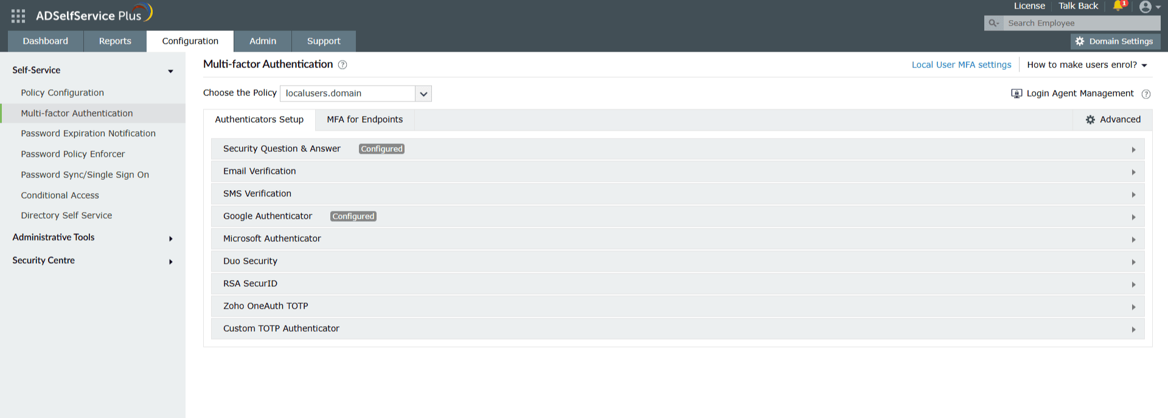The width and height of the screenshot is (1168, 418).
Task: Switch to MFA for Endpoints tab
Action: [365, 120]
